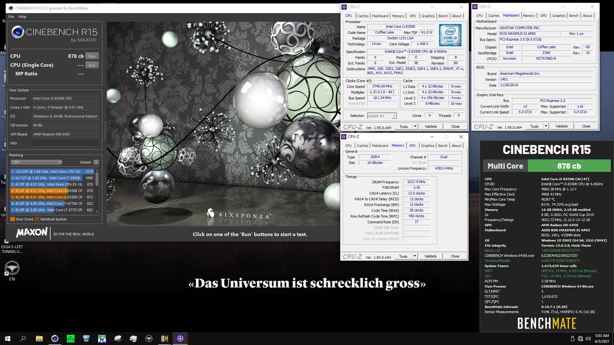Open taskbar search magnifier
Image resolution: width=614 pixels, height=345 pixels.
point(23,339)
